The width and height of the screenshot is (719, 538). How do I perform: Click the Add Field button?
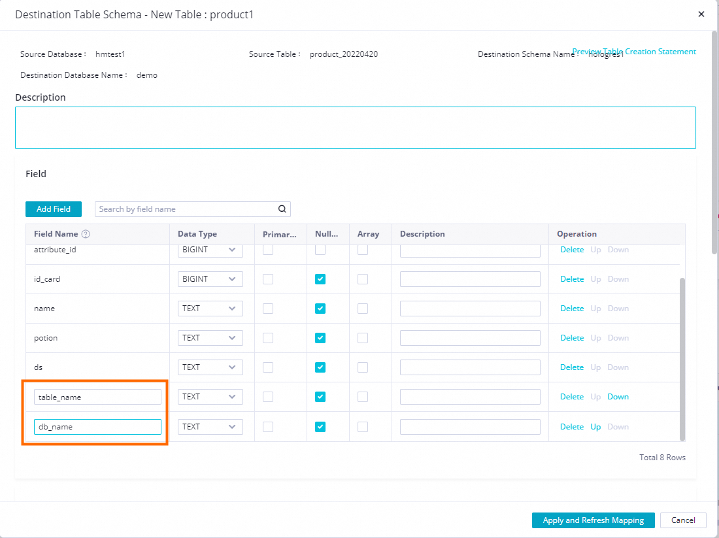click(54, 209)
